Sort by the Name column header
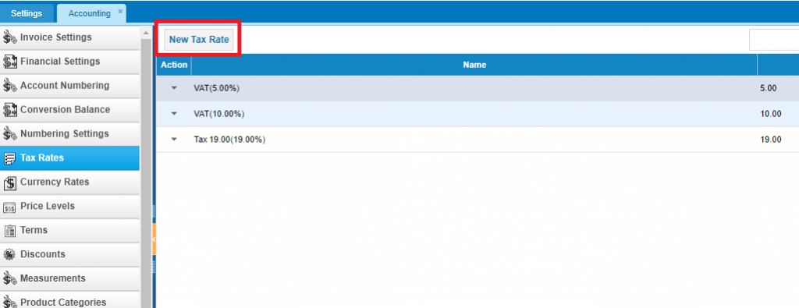Screen dimensions: 799x308 tap(474, 65)
